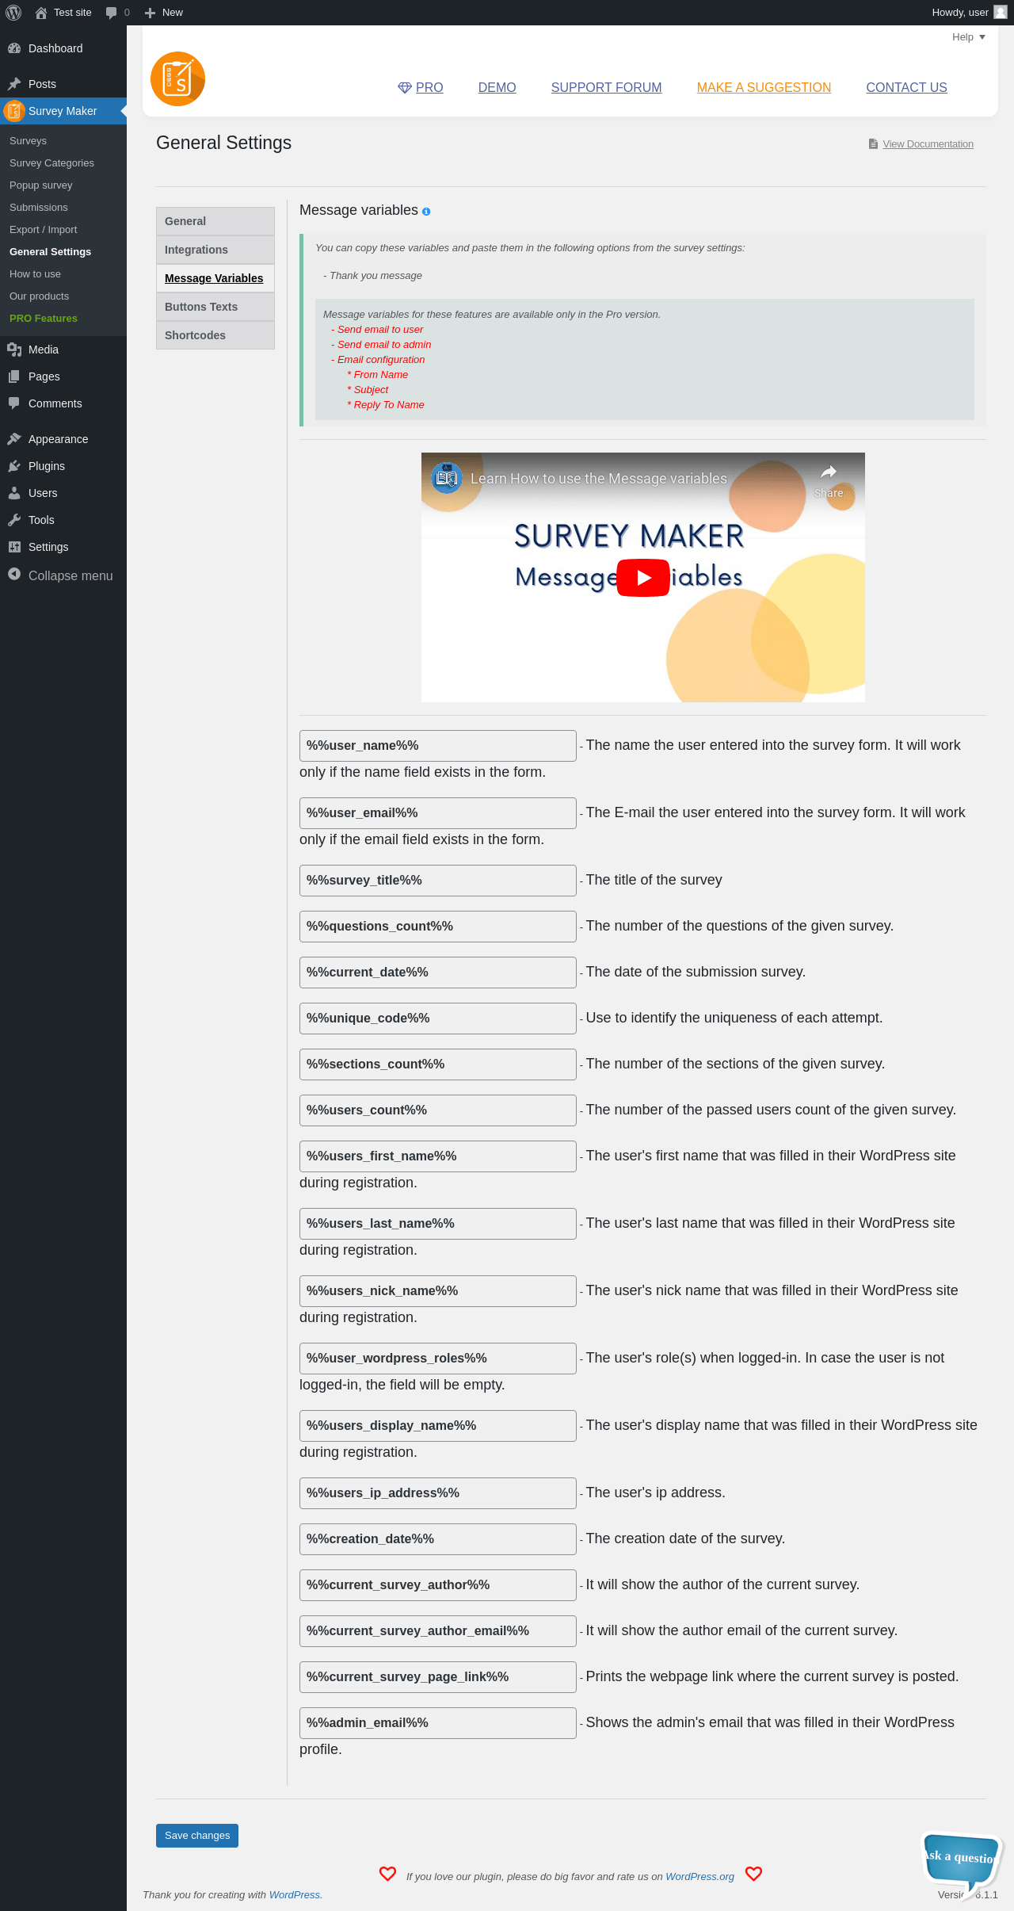This screenshot has height=1911, width=1014.
Task: Open the WordPress link in footer thanks
Action: 295,1895
